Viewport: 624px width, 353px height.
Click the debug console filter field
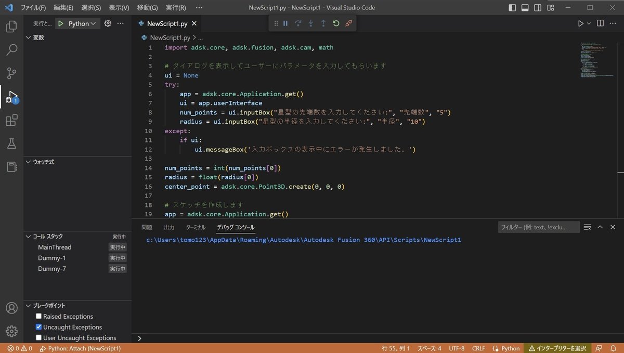[x=539, y=227]
